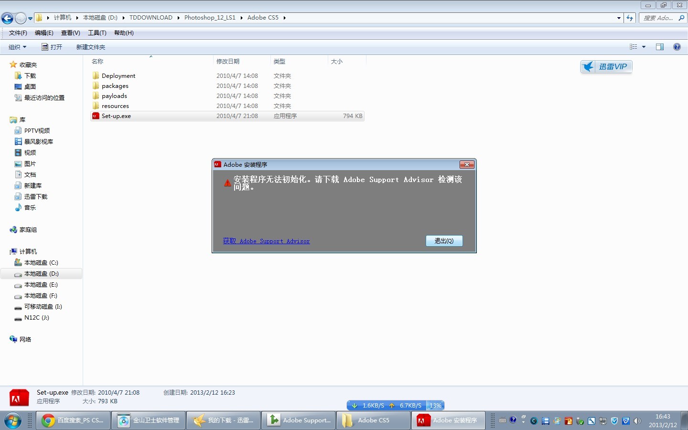The image size is (688, 430).
Task: Select Set-up.exe file
Action: tap(227, 116)
